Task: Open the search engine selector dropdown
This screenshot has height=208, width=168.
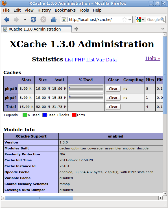Action: tap(141, 20)
